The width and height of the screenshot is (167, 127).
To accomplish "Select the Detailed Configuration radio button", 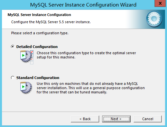I will click(13, 47).
